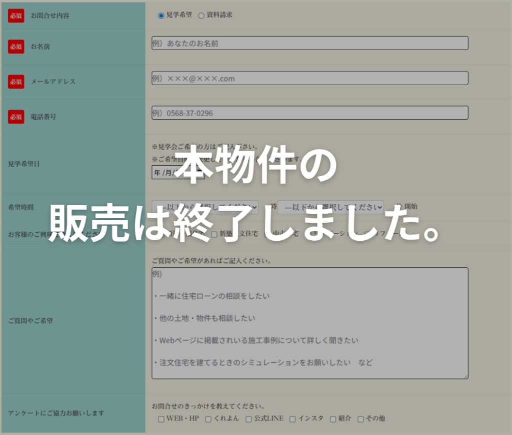
Task: Tick the 公式LINE checkbox
Action: 248,419
